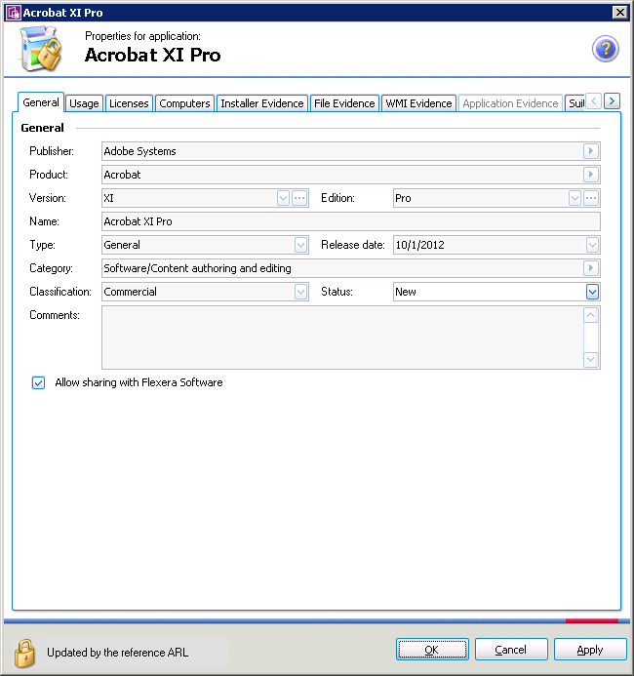Uncheck Allow sharing with Flexera Software
Viewport: 634px width, 676px height.
tap(39, 383)
